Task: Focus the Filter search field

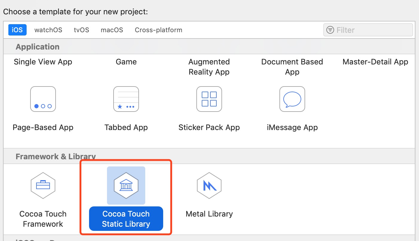Action: [368, 30]
